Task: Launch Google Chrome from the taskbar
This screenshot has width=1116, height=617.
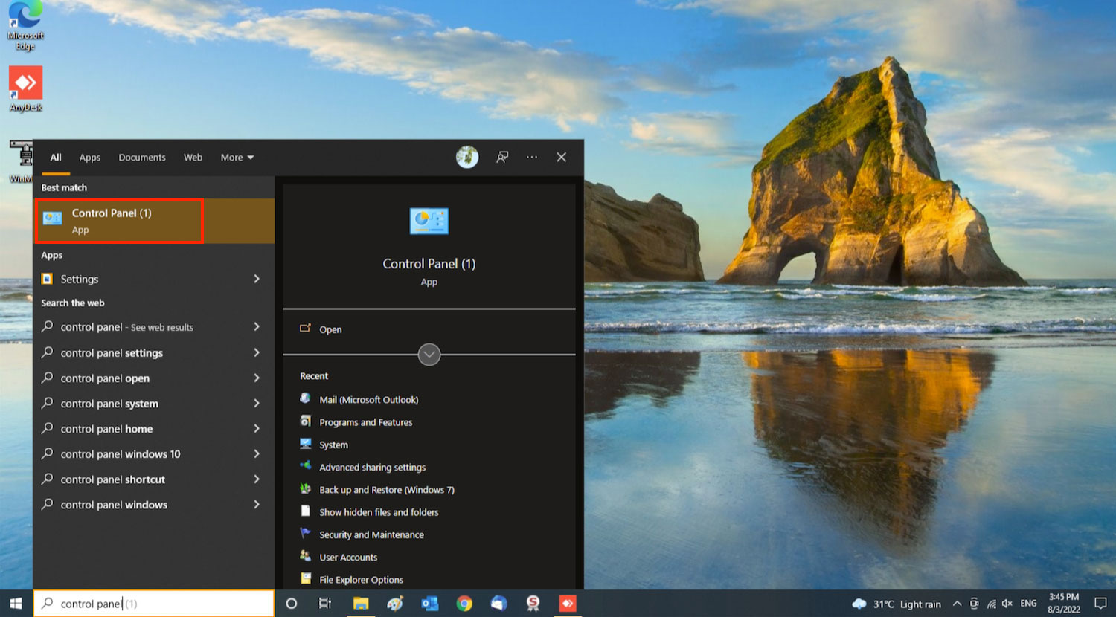Action: coord(464,604)
